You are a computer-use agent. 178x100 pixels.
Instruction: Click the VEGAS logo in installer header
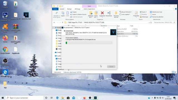point(113,32)
